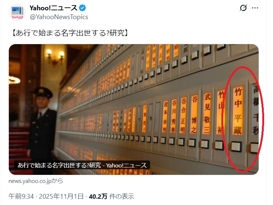The width and height of the screenshot is (273, 205).
Task: Open the Yahoo!ニュース account name
Action: [x=53, y=8]
